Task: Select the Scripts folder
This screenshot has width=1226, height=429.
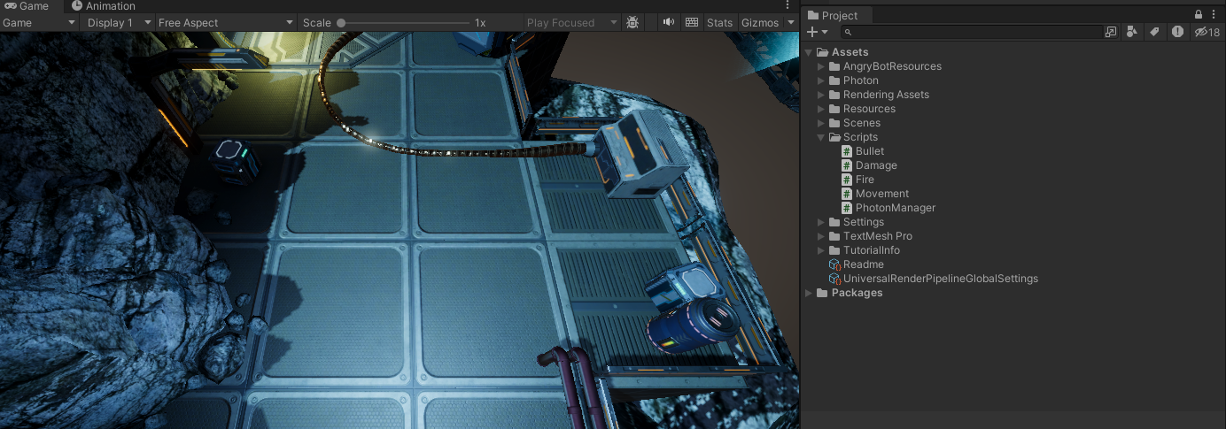Action: 853,137
